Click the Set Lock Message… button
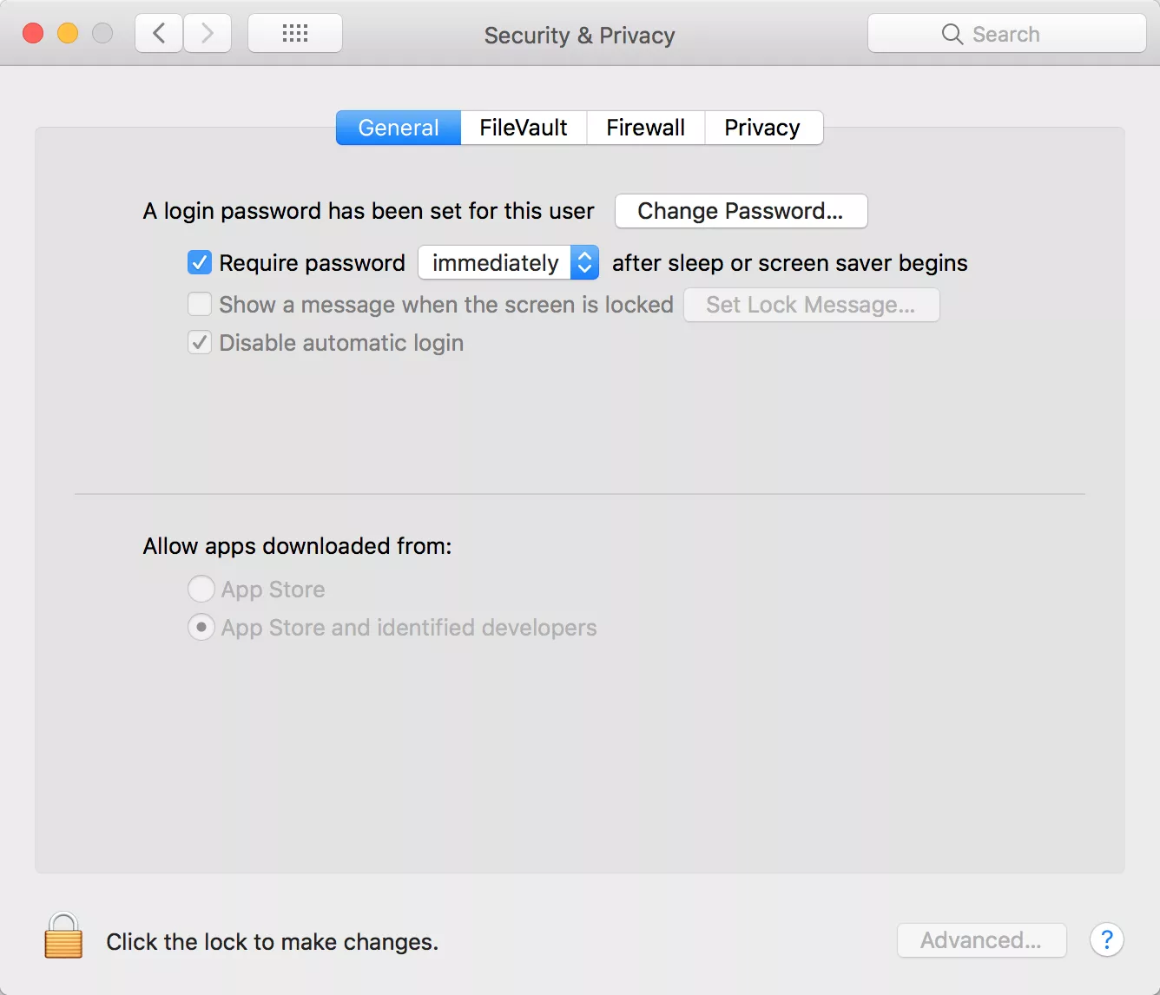Image resolution: width=1160 pixels, height=995 pixels. 811,305
